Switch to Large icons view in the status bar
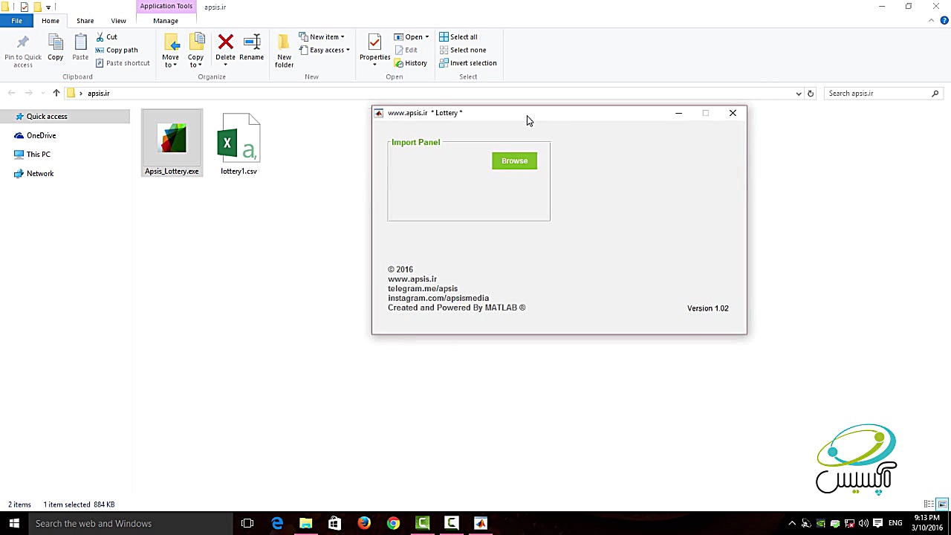The image size is (951, 535). tap(942, 505)
